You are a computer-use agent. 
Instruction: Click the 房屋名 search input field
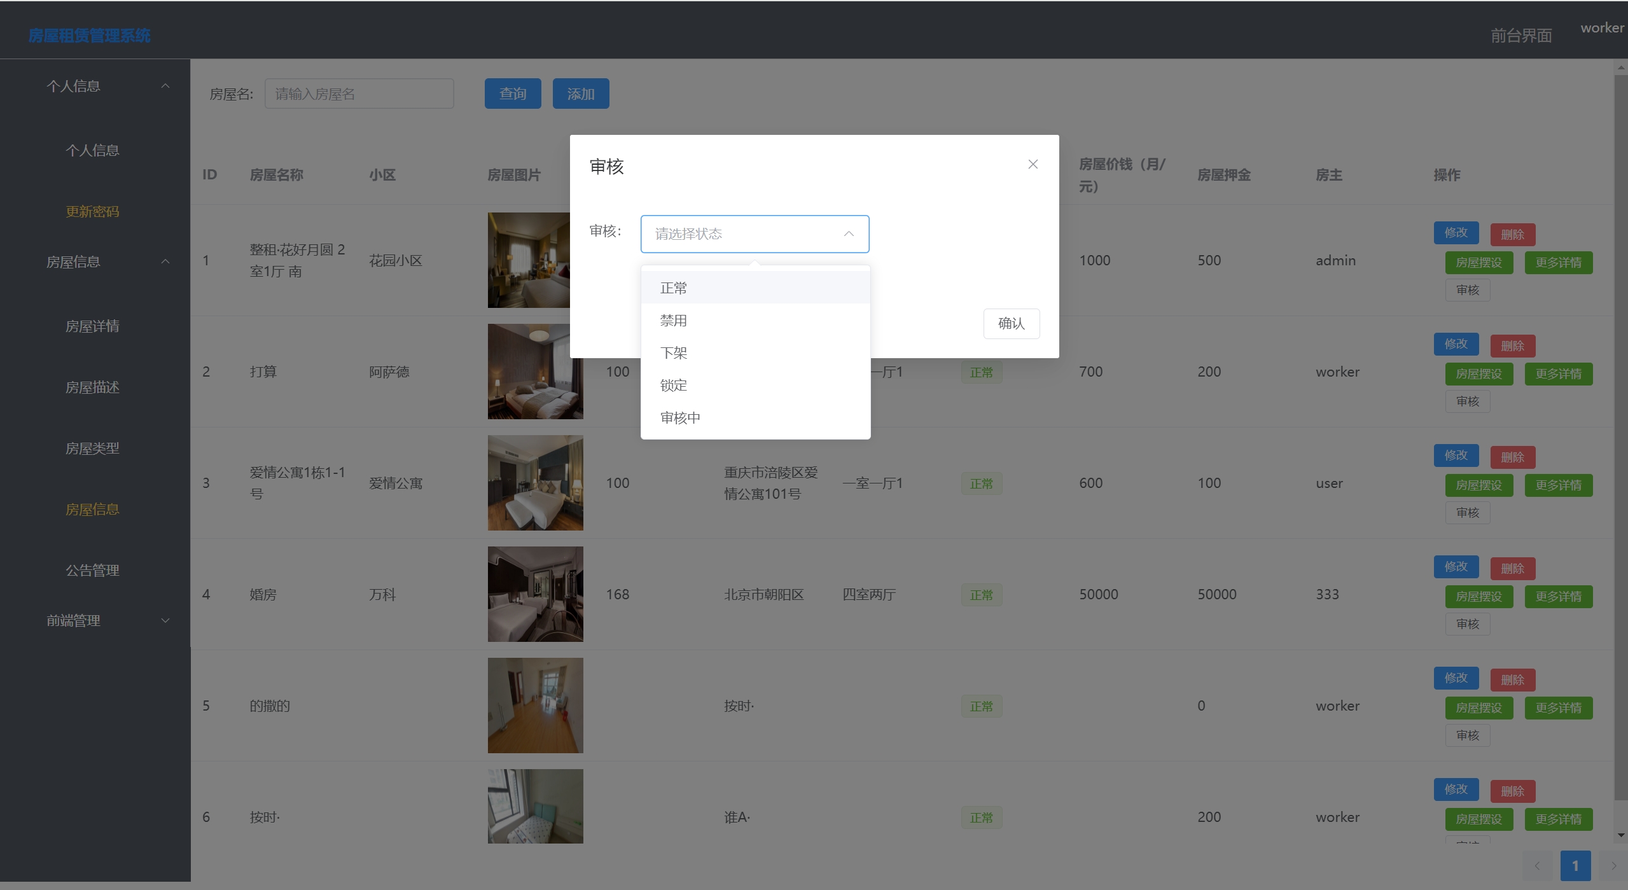point(359,94)
